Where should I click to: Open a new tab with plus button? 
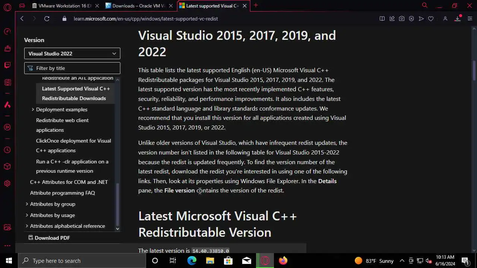(x=256, y=6)
